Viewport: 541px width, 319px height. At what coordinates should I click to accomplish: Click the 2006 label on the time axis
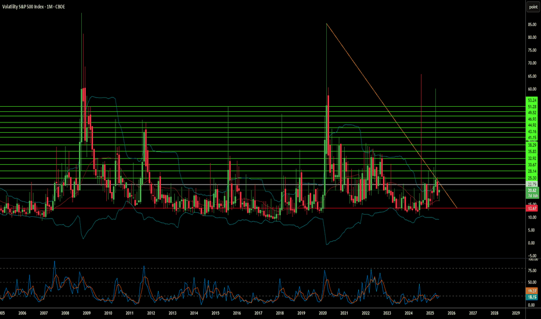(x=22, y=313)
